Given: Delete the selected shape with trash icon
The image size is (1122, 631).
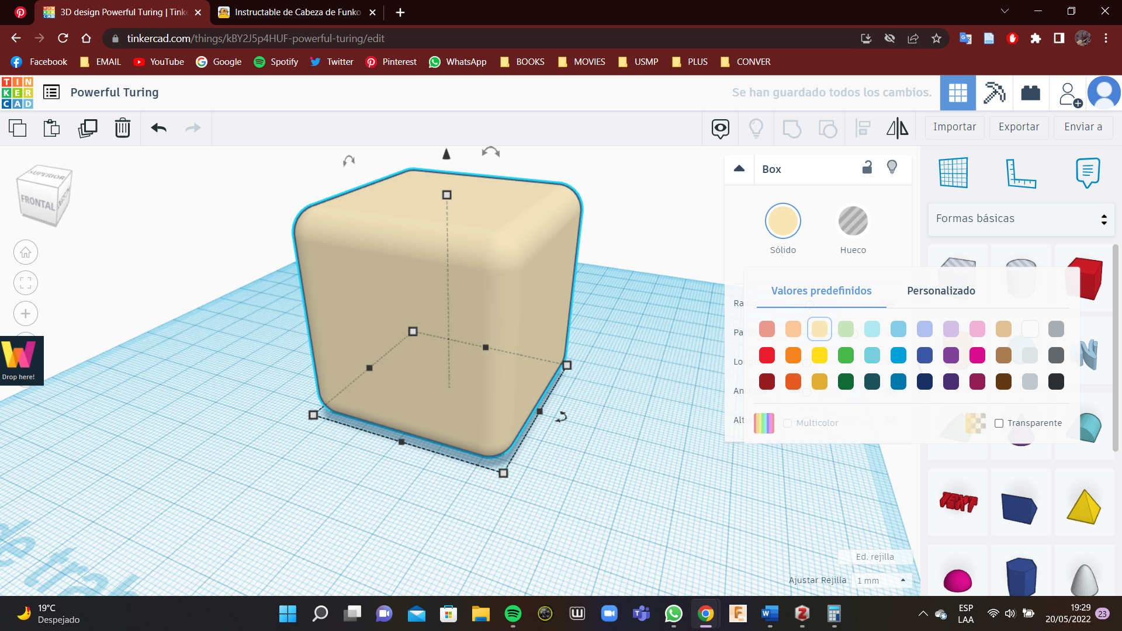Looking at the screenshot, I should click(x=122, y=128).
